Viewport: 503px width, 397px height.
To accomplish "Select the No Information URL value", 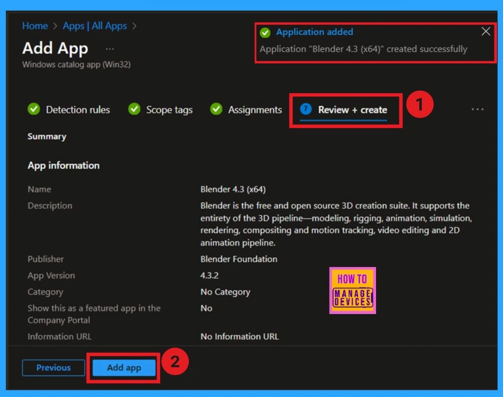I will coord(239,336).
